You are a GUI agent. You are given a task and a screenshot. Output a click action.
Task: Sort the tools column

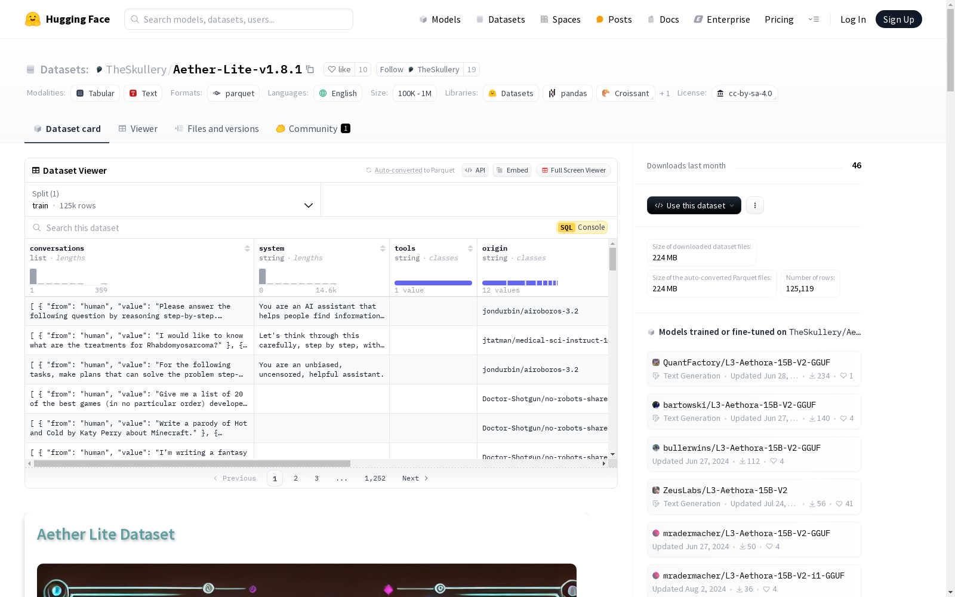(470, 248)
